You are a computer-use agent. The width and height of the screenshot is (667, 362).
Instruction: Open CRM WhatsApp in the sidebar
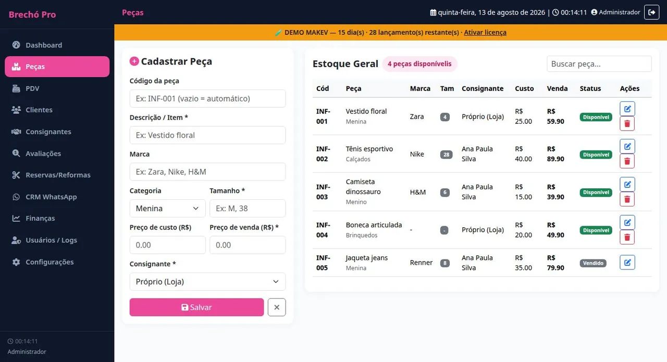57,197
